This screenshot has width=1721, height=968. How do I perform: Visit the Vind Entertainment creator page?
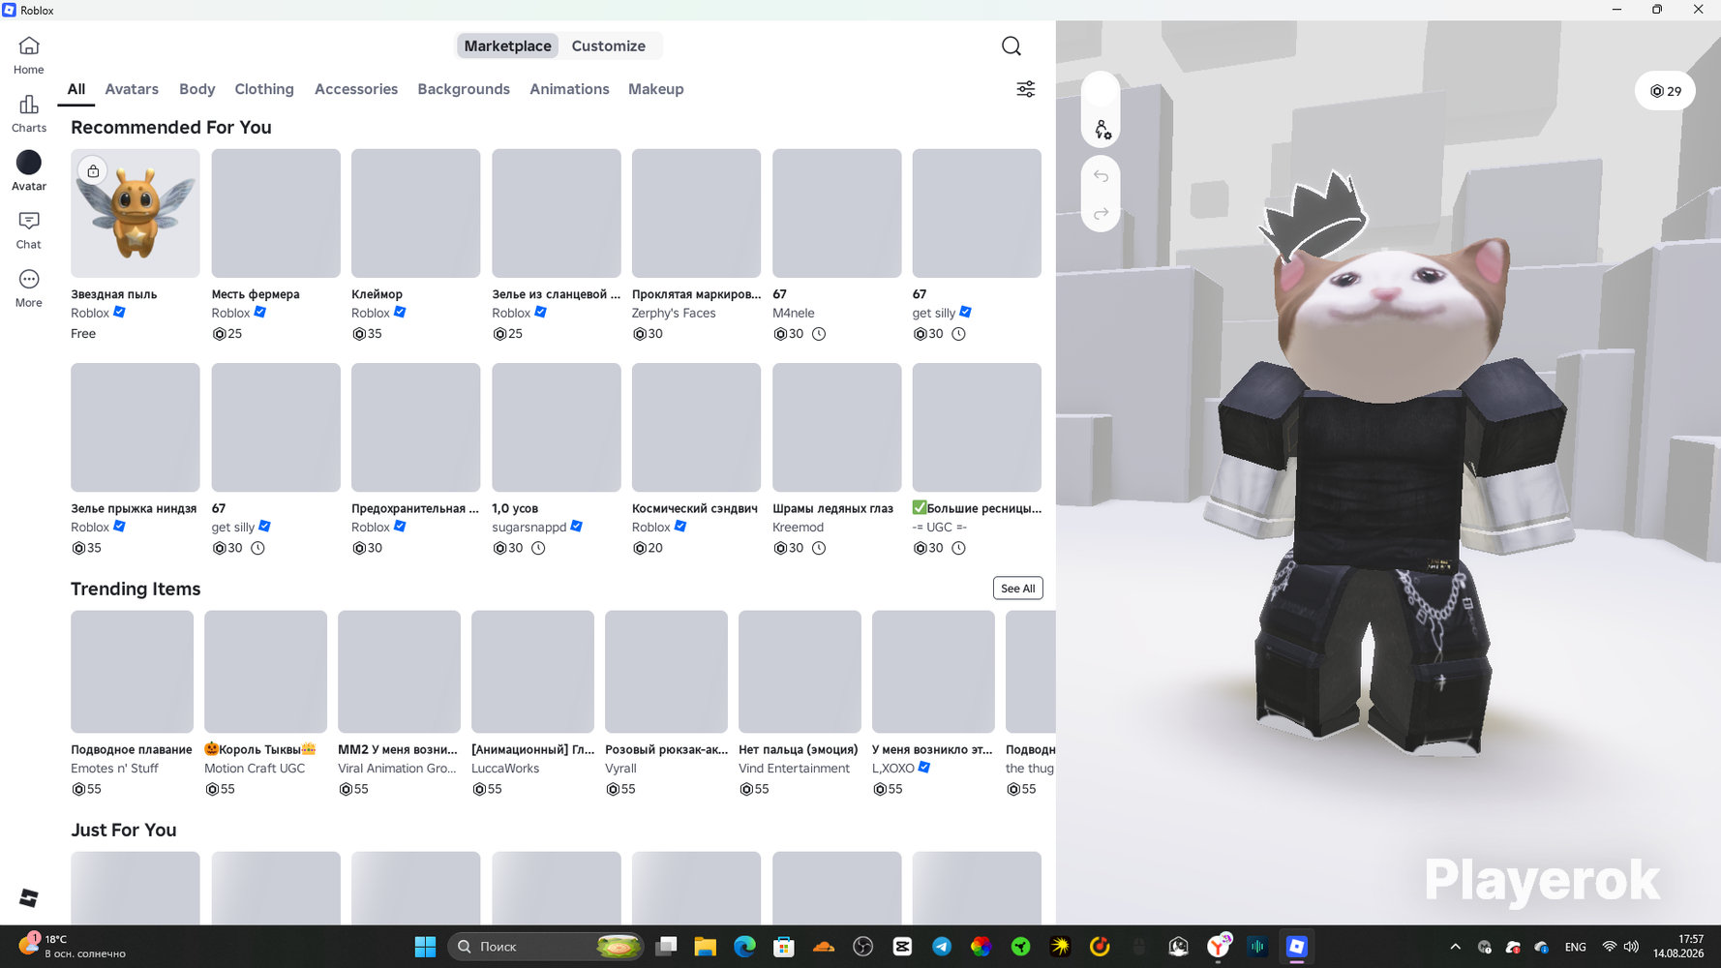click(x=795, y=768)
